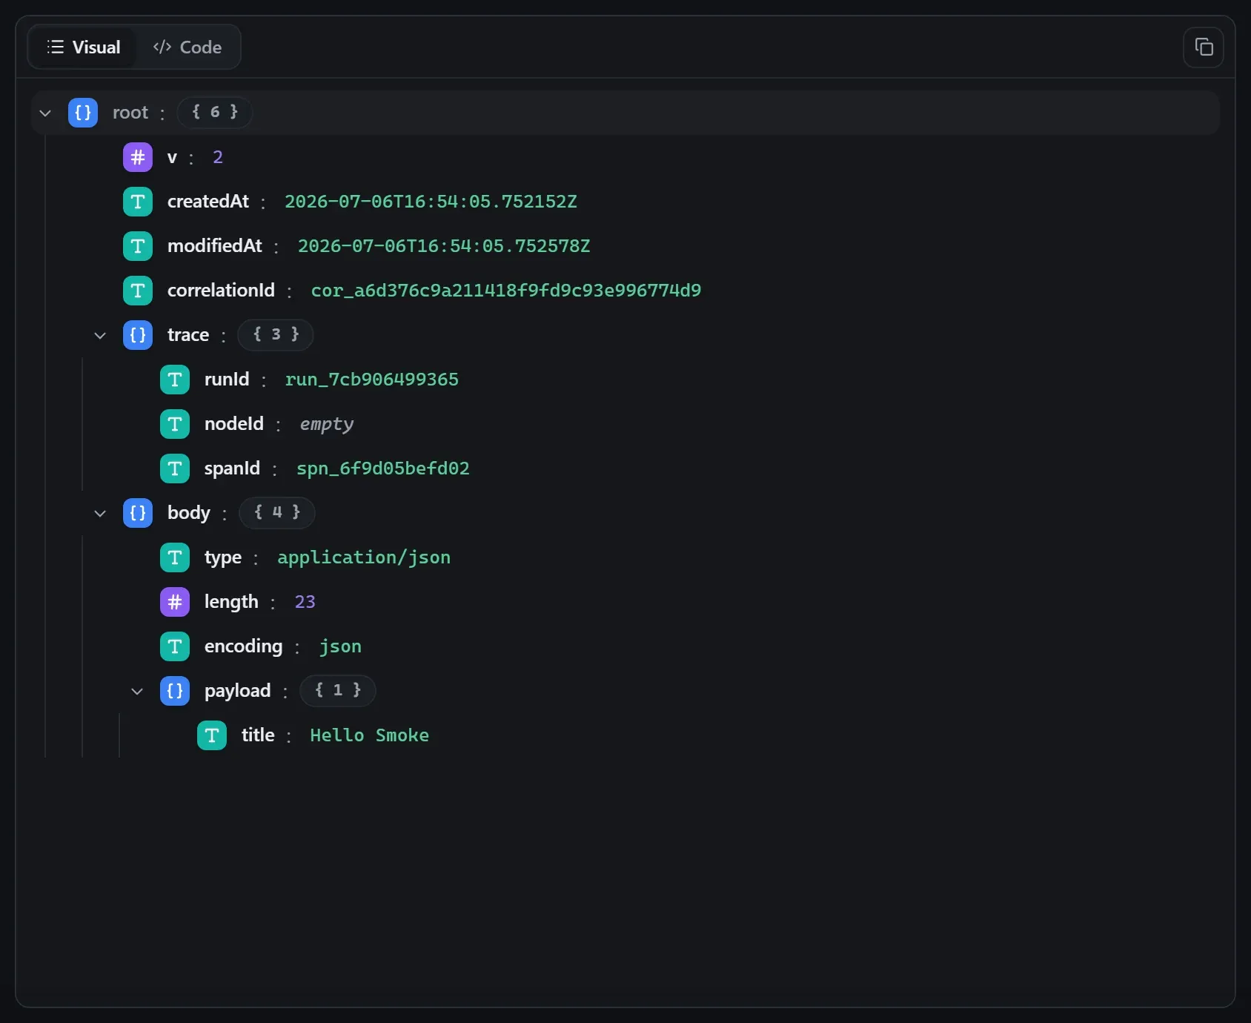The height and width of the screenshot is (1023, 1251).
Task: Click the correlationId key label
Action: click(x=221, y=291)
